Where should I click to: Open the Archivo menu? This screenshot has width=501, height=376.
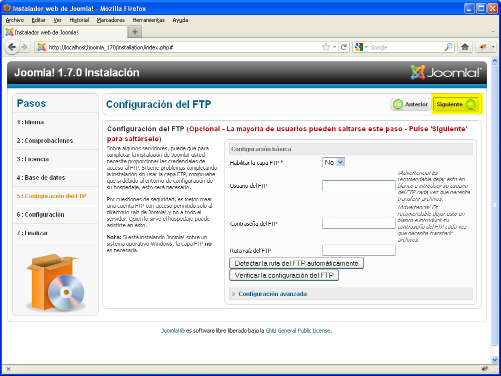click(14, 20)
